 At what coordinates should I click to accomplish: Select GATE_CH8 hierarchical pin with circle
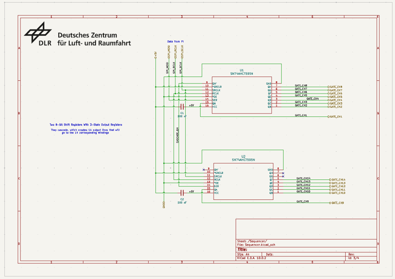[335, 87]
